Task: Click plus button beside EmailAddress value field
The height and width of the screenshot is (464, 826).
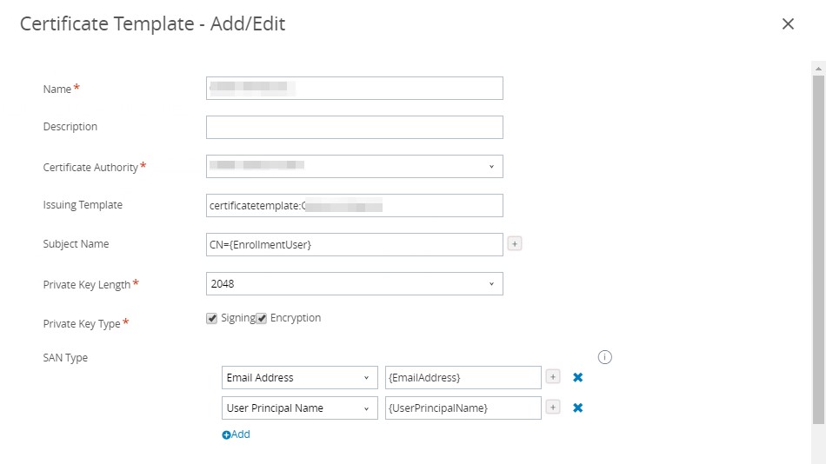Action: (553, 377)
